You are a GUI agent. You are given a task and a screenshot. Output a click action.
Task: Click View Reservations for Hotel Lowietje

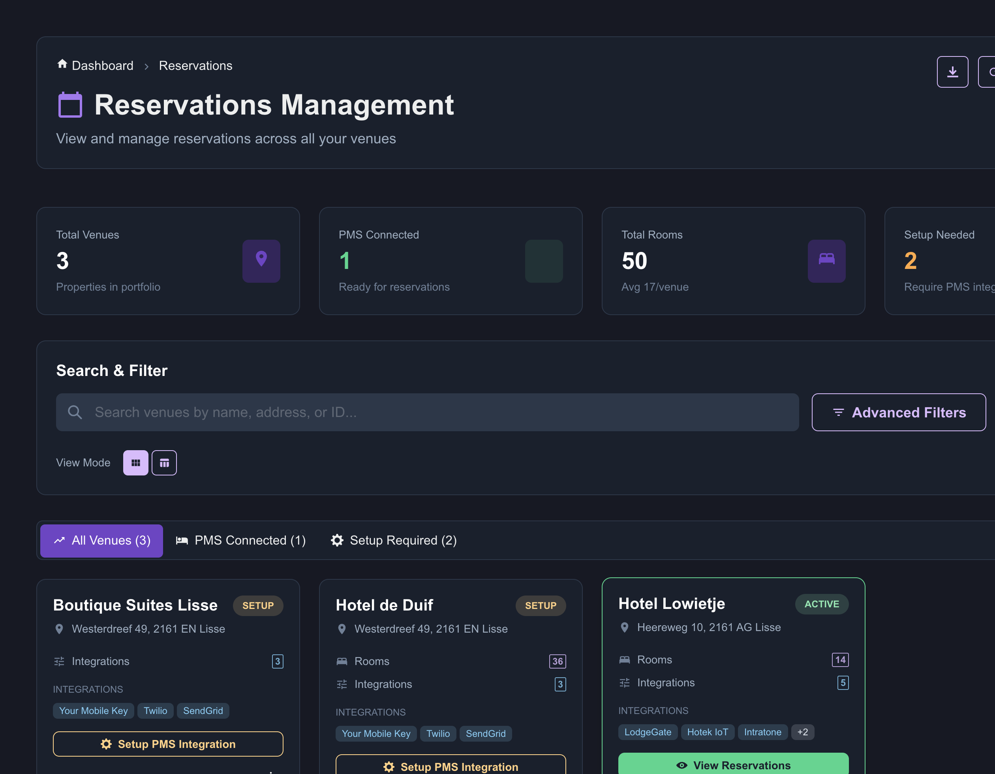click(x=733, y=765)
